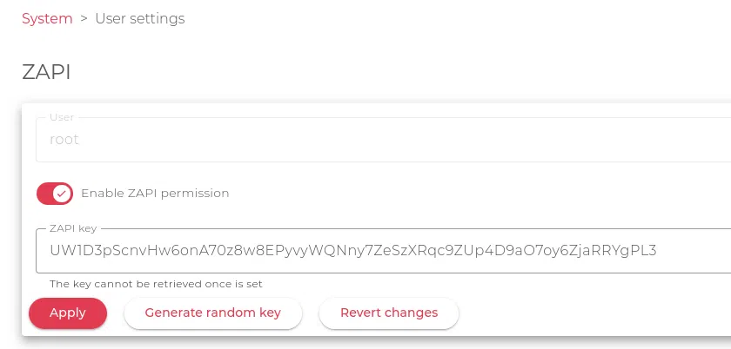Turn off the Enable ZAPI permission switch
Image resolution: width=731 pixels, height=349 pixels.
point(54,193)
